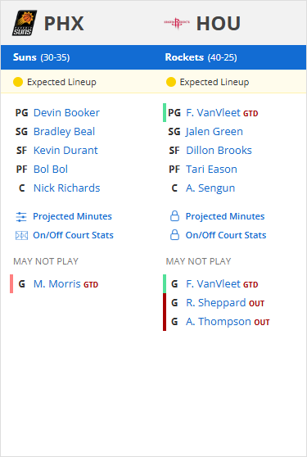The height and width of the screenshot is (457, 307).
Task: Select R. Sheppard, listed as OUT
Action: 216,303
